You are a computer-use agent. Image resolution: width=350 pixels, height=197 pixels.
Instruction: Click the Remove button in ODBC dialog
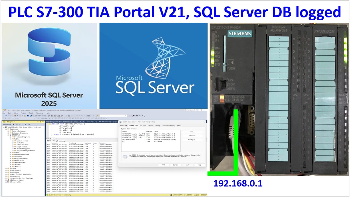pyautogui.click(x=192, y=136)
